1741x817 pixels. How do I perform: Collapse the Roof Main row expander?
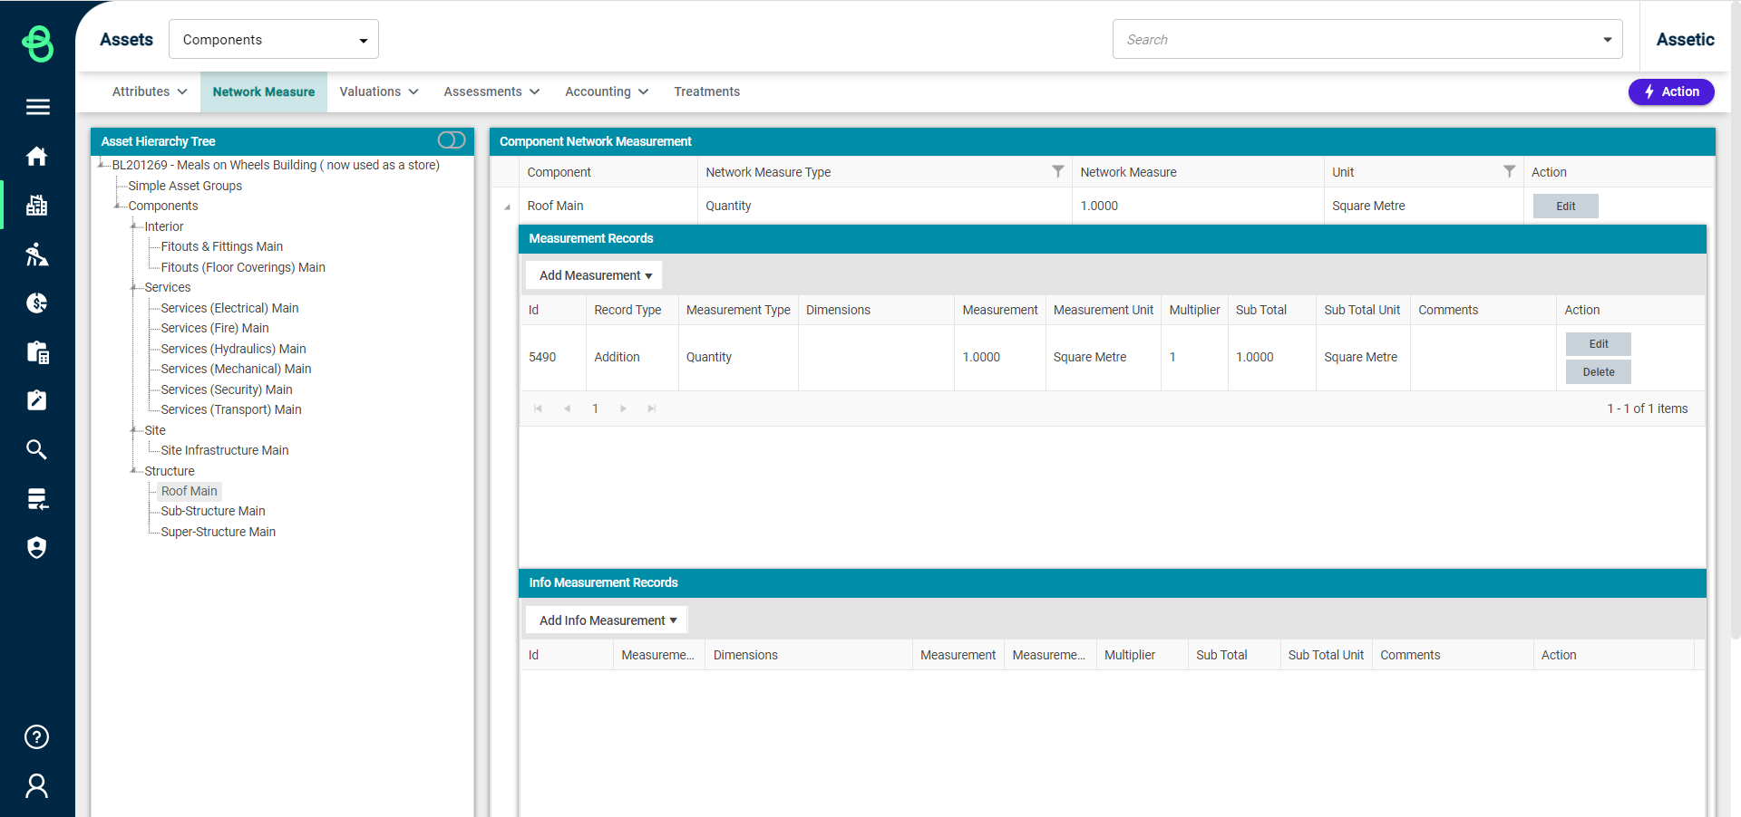(507, 207)
